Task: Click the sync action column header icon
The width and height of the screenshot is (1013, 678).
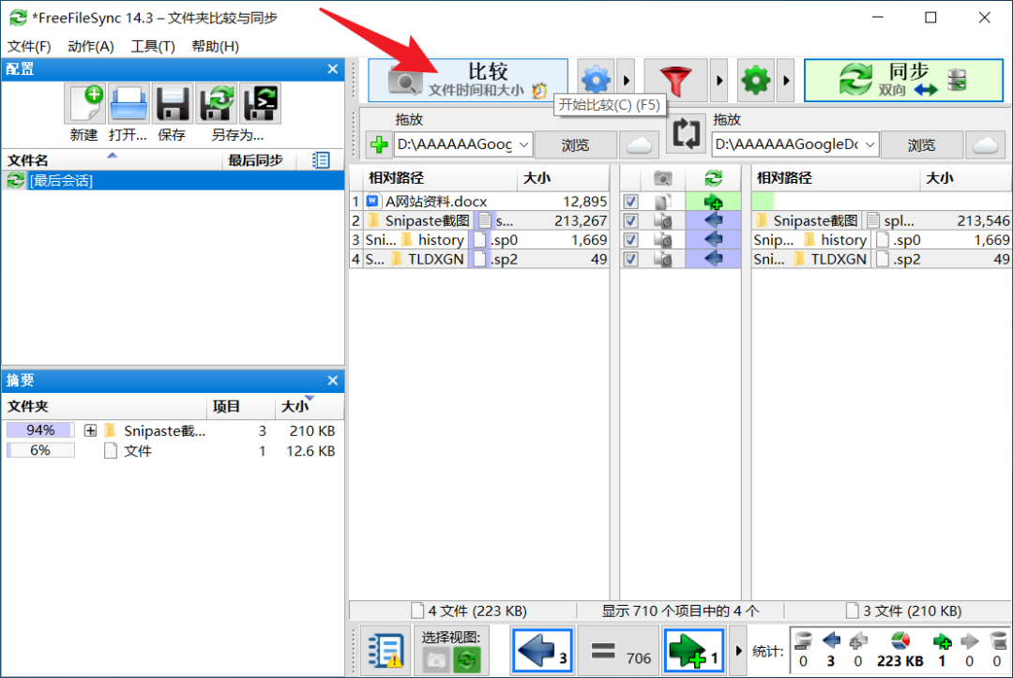Action: tap(713, 177)
